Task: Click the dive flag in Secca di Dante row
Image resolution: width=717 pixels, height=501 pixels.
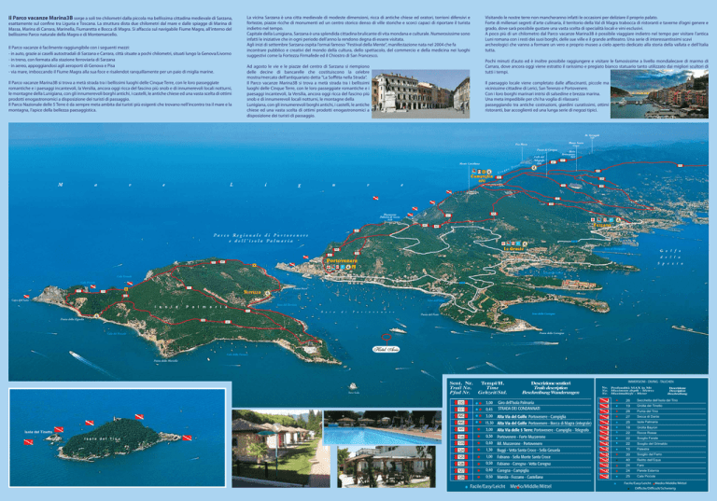Action: pos(605,416)
